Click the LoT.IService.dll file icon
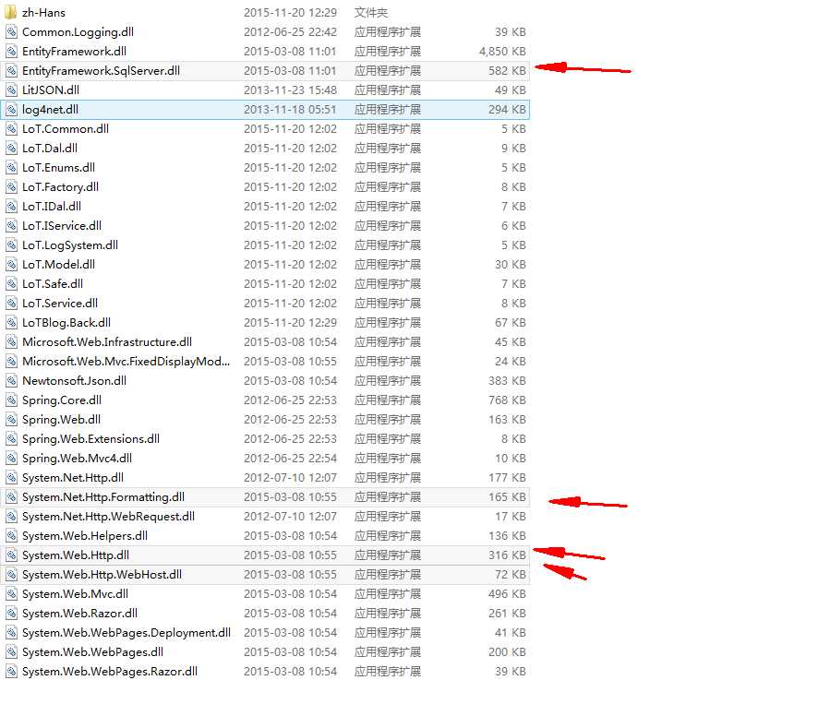831x728 pixels. tap(11, 225)
